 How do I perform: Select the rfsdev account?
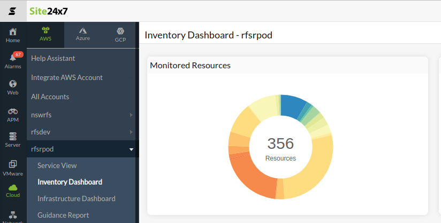pos(41,132)
